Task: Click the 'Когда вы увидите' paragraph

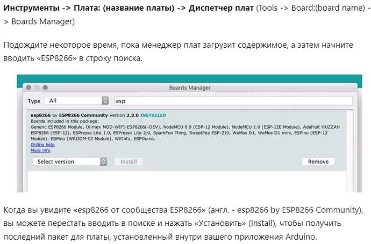Action: 183,223
